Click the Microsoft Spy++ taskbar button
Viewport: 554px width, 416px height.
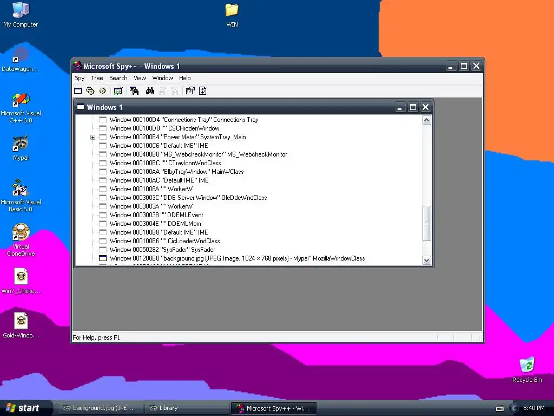pos(273,408)
